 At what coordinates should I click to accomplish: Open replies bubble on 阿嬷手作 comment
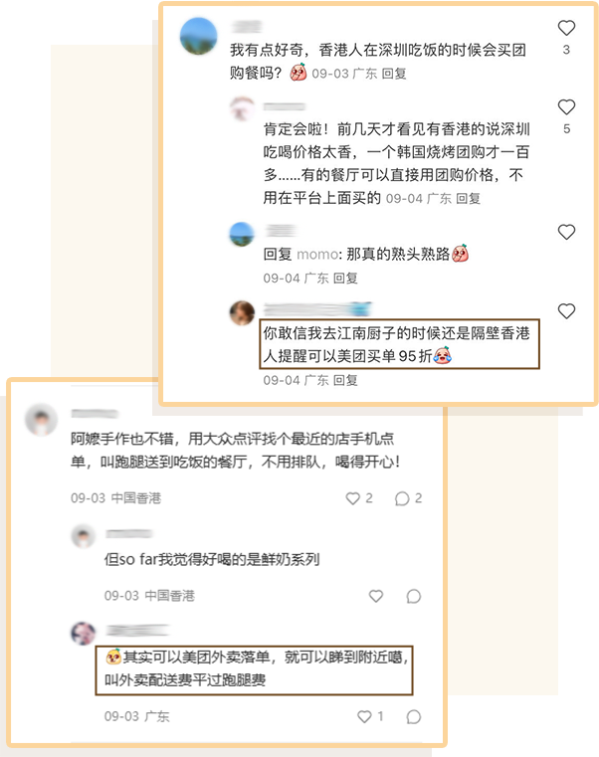[402, 498]
